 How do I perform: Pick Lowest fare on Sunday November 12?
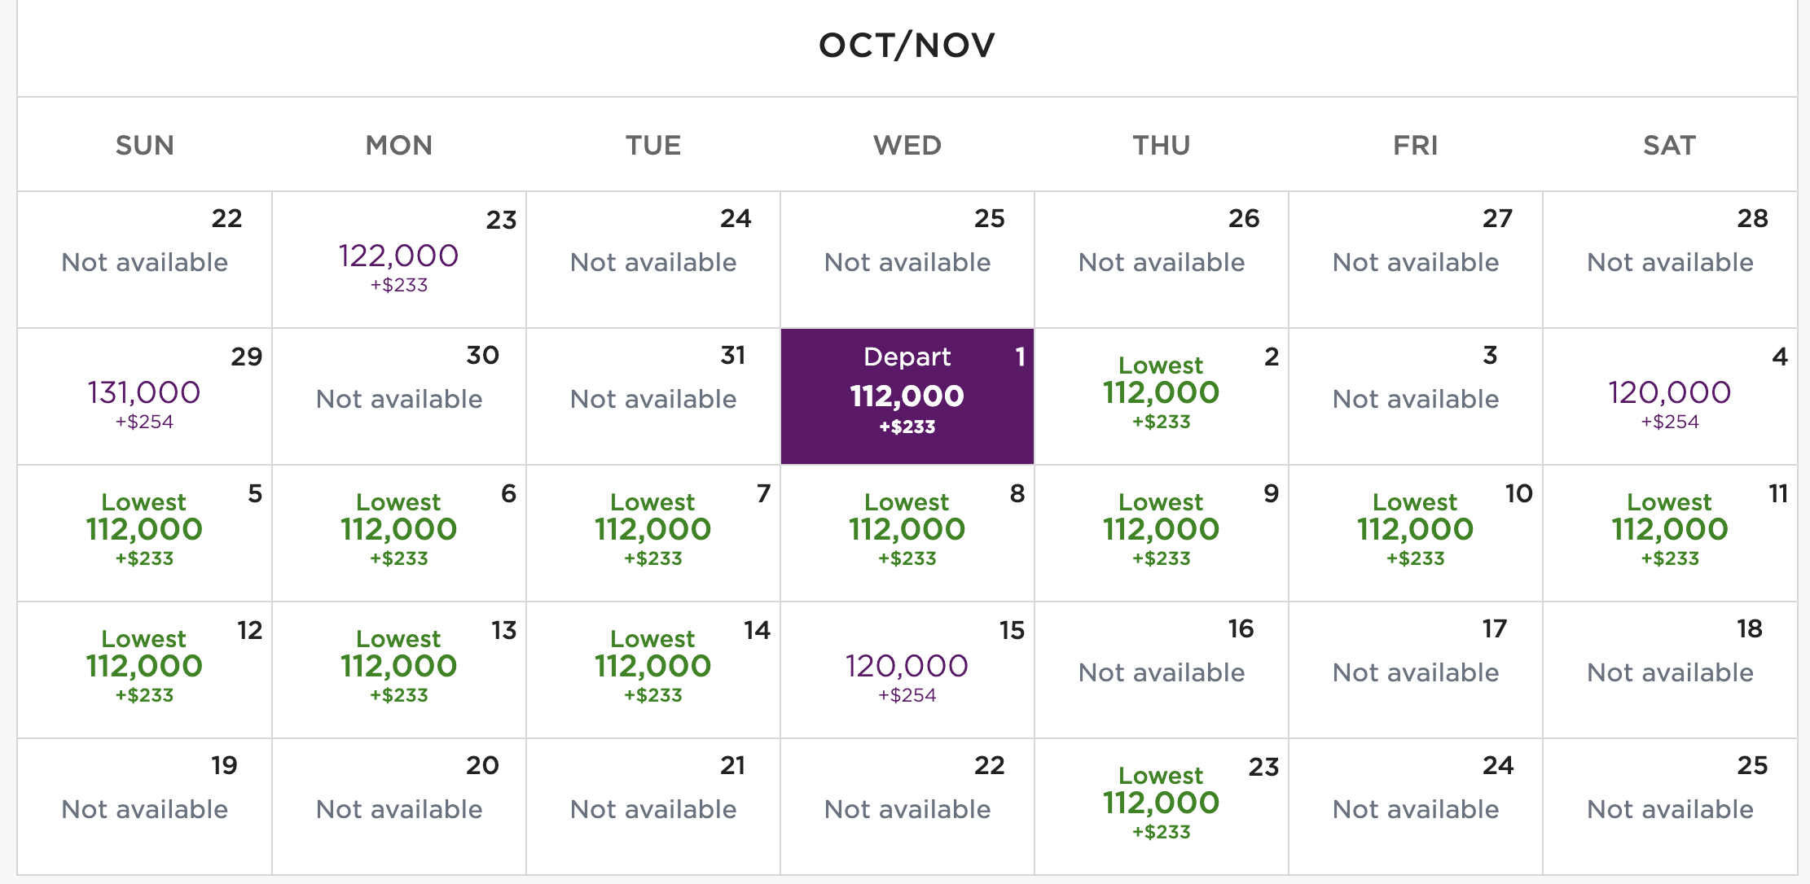pos(145,670)
